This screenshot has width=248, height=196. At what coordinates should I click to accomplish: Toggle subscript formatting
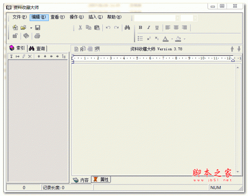[x=157, y=38]
